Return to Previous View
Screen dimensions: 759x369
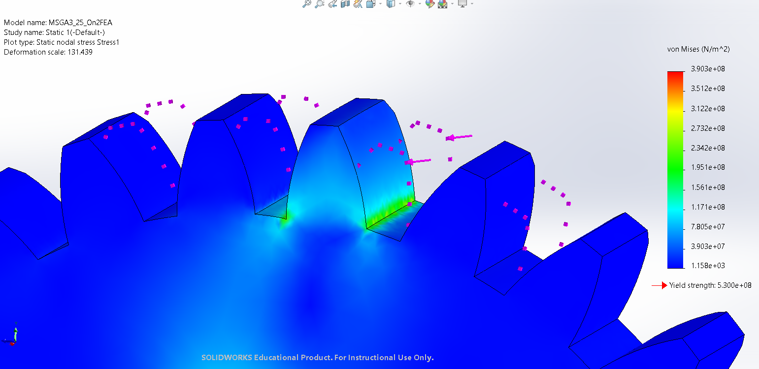pos(332,3)
